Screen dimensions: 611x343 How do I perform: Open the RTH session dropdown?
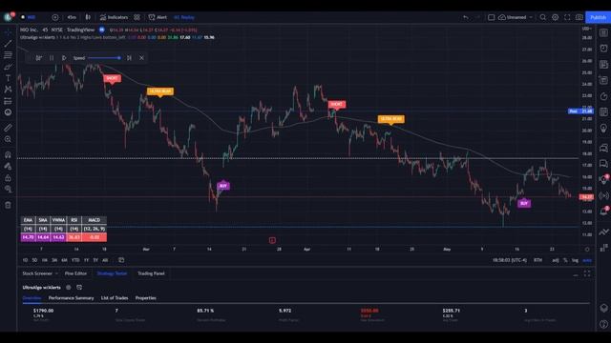(537, 260)
